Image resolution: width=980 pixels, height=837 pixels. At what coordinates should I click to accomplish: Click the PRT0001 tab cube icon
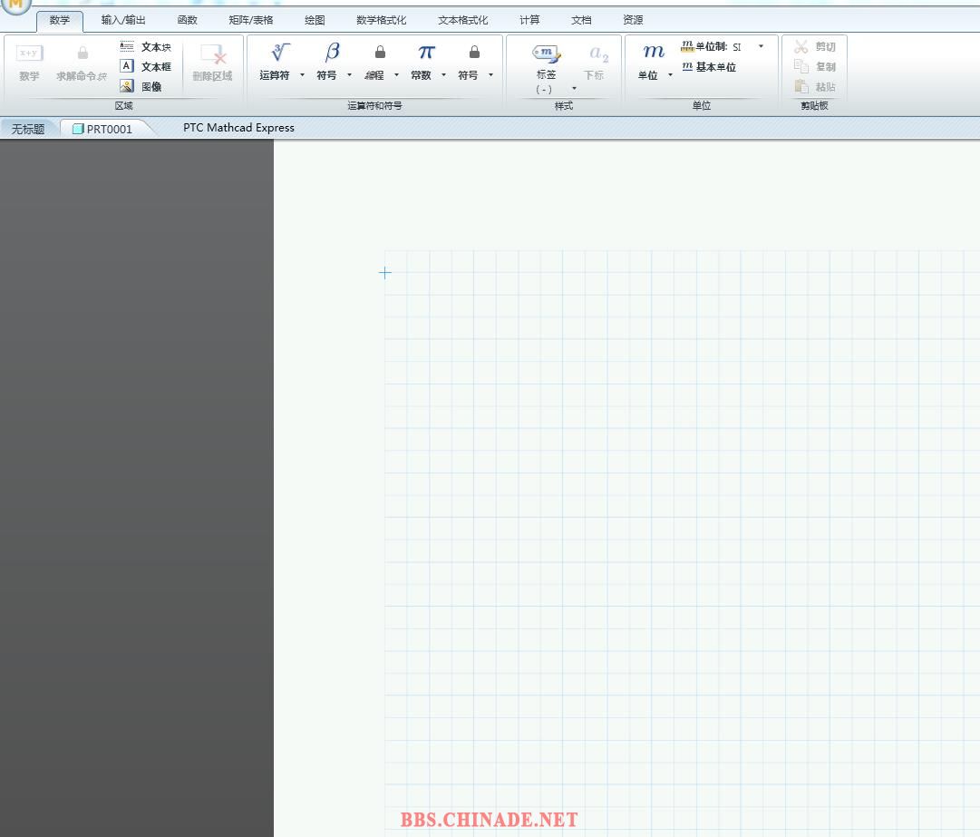[78, 129]
